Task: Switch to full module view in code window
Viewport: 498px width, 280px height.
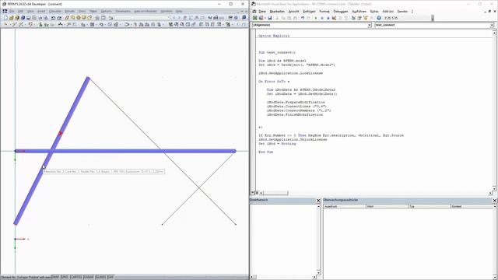Action: [257, 193]
